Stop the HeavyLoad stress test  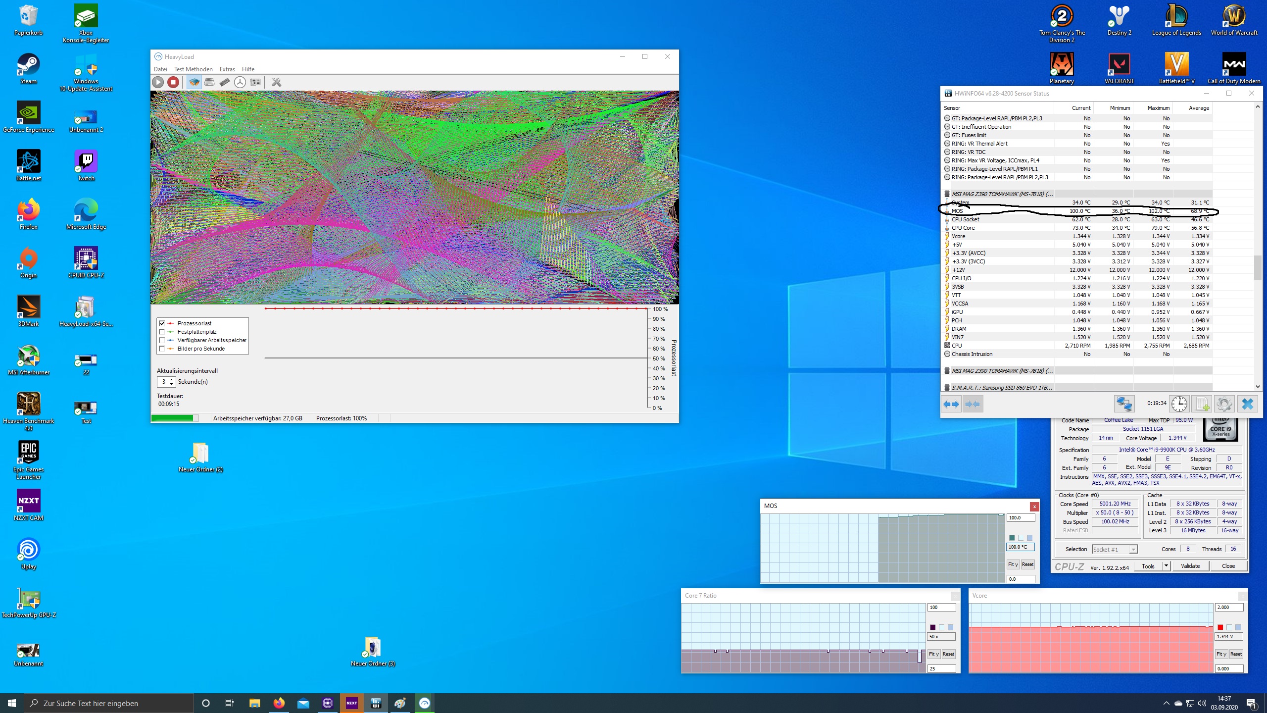click(173, 82)
